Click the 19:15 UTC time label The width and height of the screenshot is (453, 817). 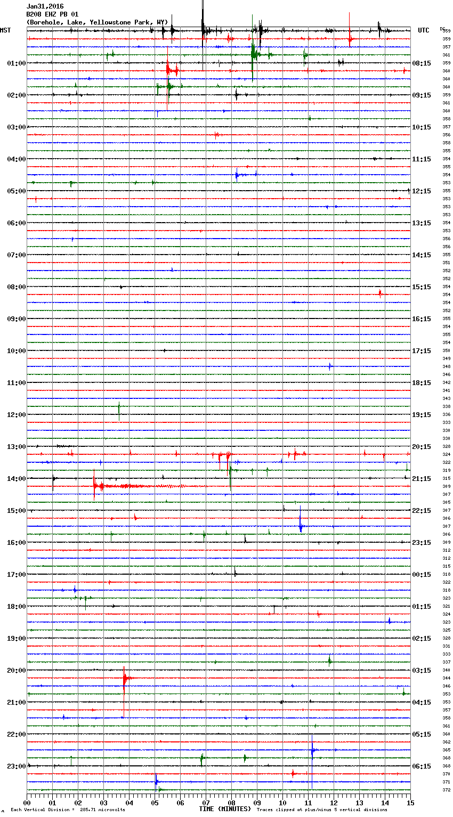tap(422, 415)
